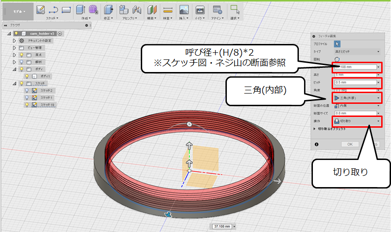Viewport: 391px width, 232px height.
Task: Expand the 解析 node
Action: (x=14, y=62)
